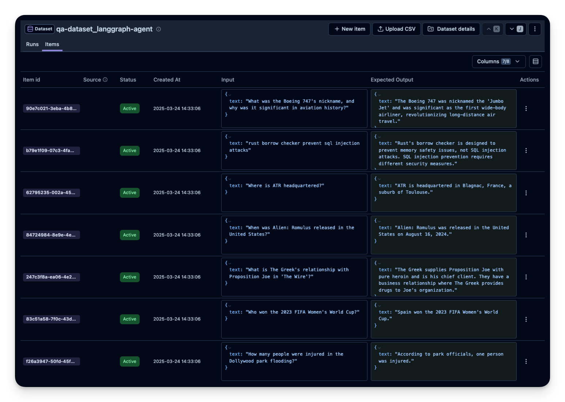Click the next item navigation button with J shortcut
The height and width of the screenshot is (402, 565).
(x=515, y=29)
